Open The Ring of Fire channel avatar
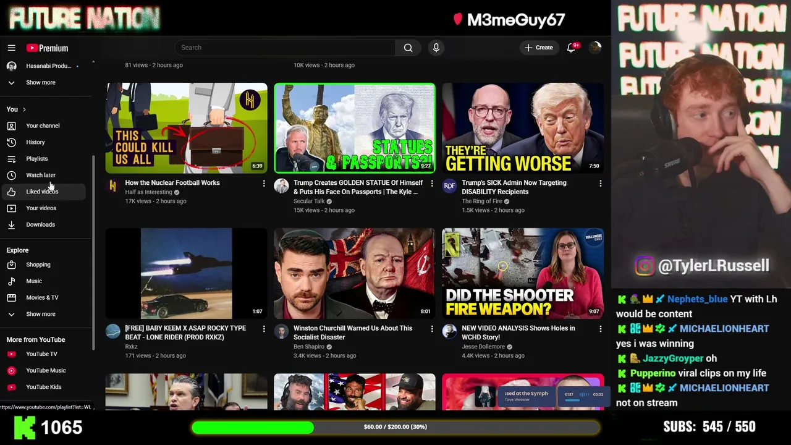The width and height of the screenshot is (791, 445). pyautogui.click(x=449, y=186)
